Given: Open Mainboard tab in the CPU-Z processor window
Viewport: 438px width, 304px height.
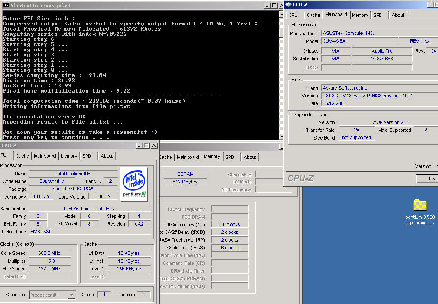Looking at the screenshot, I should coord(45,156).
